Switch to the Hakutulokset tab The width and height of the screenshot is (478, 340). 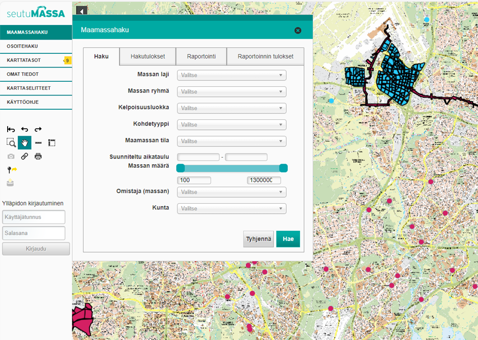coord(147,57)
